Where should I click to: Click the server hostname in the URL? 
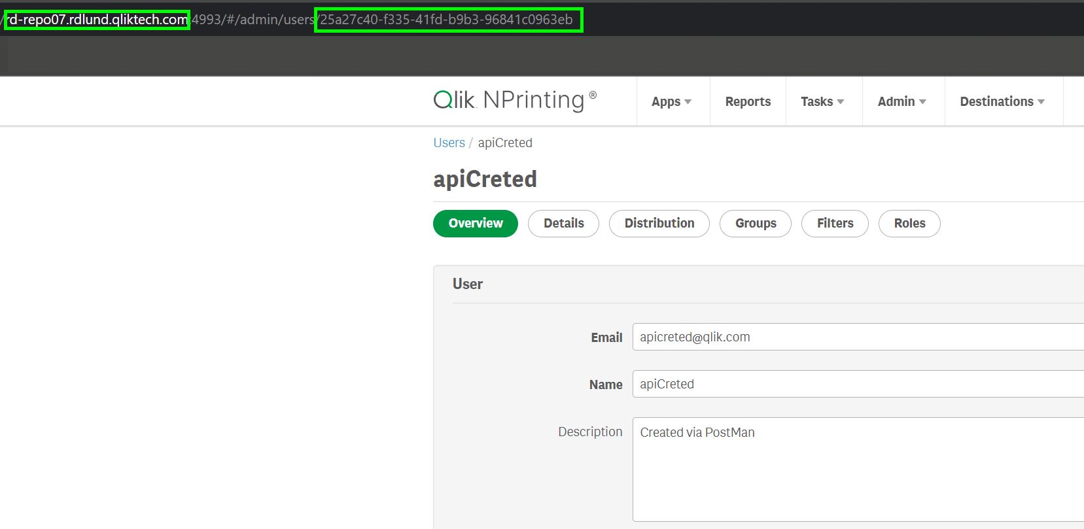(x=97, y=20)
